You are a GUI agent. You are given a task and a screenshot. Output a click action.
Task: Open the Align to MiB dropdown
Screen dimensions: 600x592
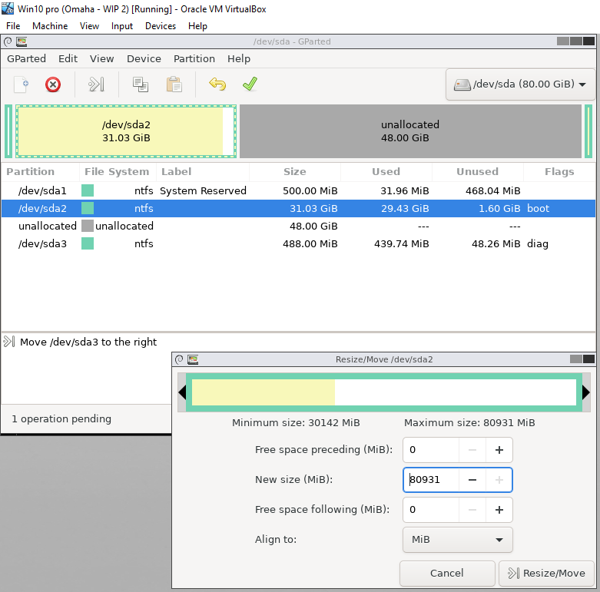point(457,539)
